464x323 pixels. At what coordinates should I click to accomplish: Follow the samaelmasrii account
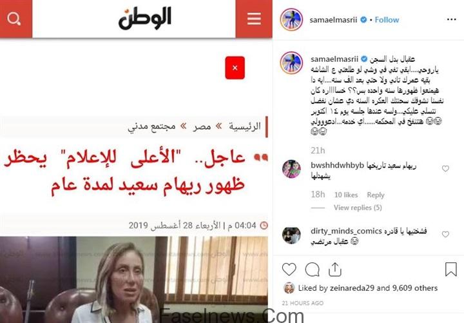[387, 20]
